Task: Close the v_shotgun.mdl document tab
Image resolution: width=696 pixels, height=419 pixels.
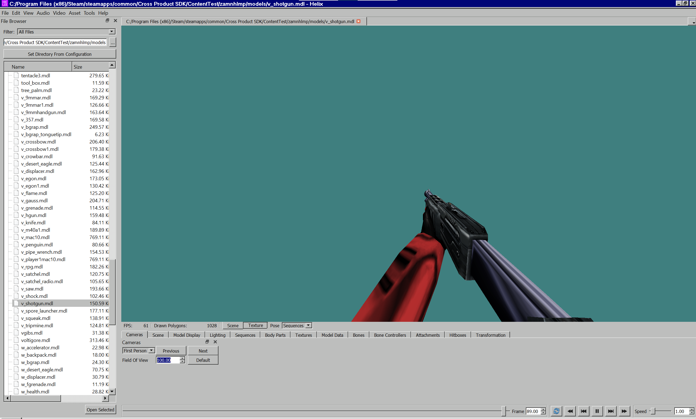Action: tap(358, 21)
